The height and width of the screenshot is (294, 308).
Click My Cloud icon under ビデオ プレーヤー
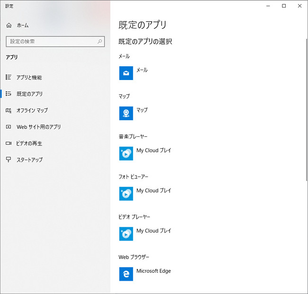[x=126, y=234]
